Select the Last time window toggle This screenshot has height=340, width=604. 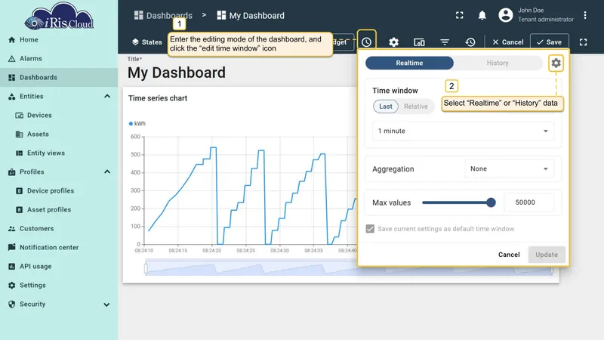[x=386, y=107]
